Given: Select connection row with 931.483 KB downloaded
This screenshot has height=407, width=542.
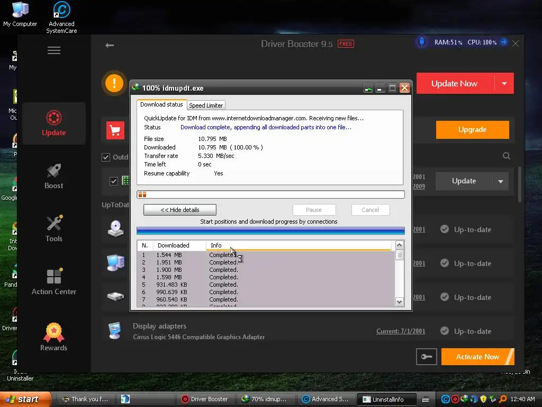Looking at the screenshot, I should click(266, 285).
